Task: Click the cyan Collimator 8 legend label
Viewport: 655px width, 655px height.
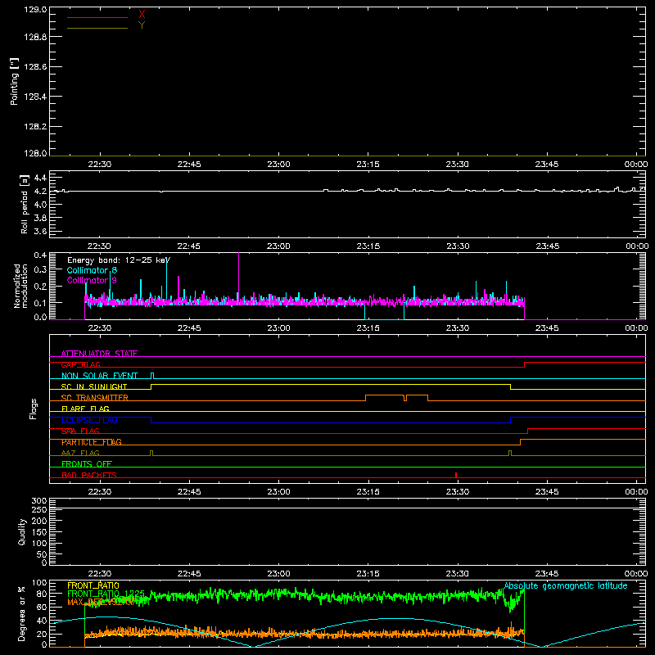Action: (92, 270)
